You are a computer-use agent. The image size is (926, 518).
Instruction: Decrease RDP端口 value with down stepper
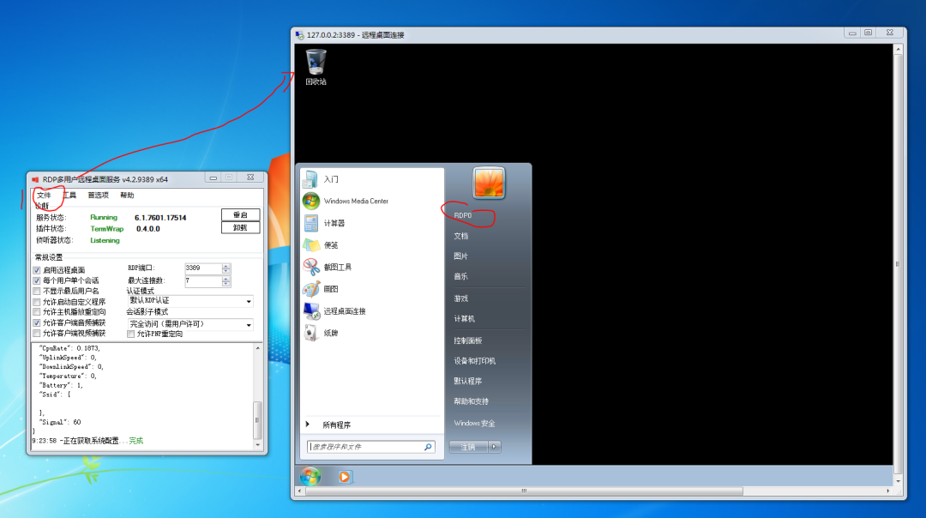click(x=225, y=270)
